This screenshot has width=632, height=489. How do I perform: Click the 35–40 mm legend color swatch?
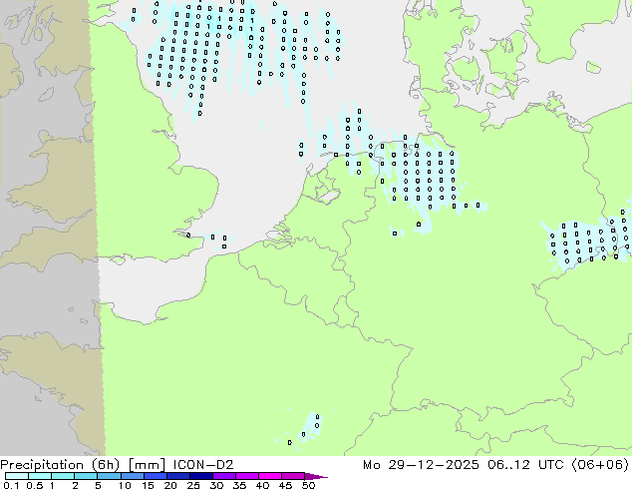point(246,476)
